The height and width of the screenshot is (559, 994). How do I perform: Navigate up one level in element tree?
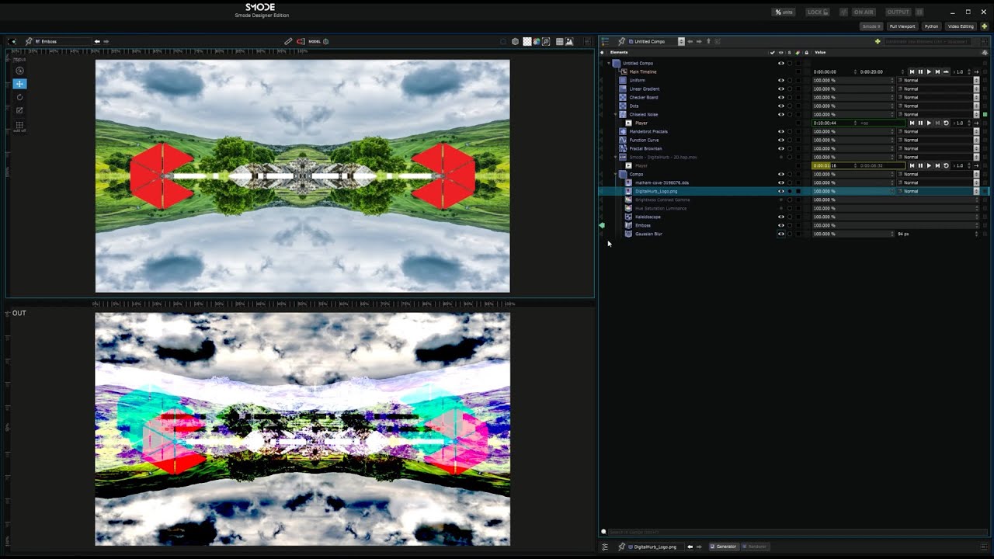pos(708,41)
